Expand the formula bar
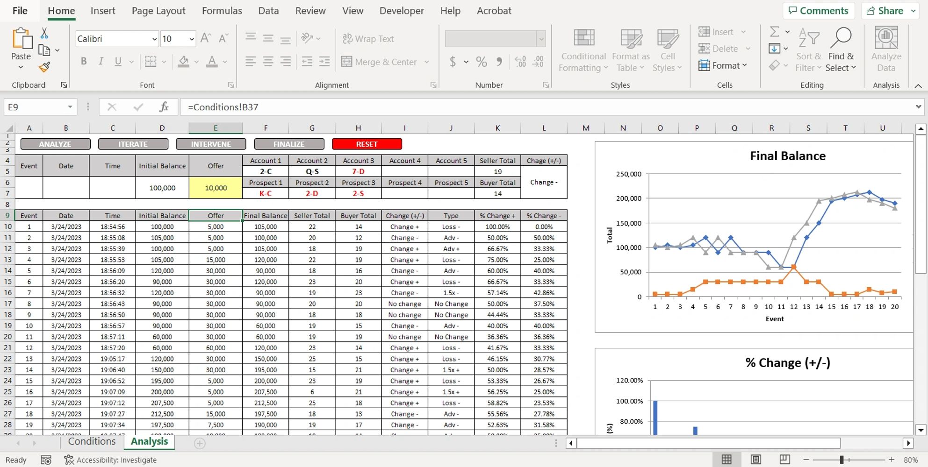 (918, 107)
